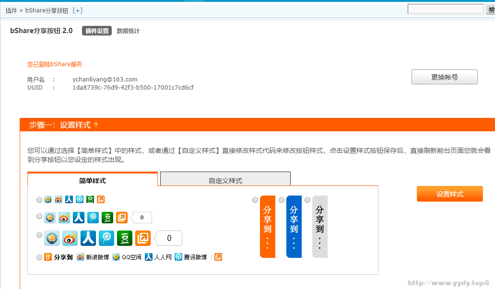Click the orange 设置样式 button

coord(450,194)
